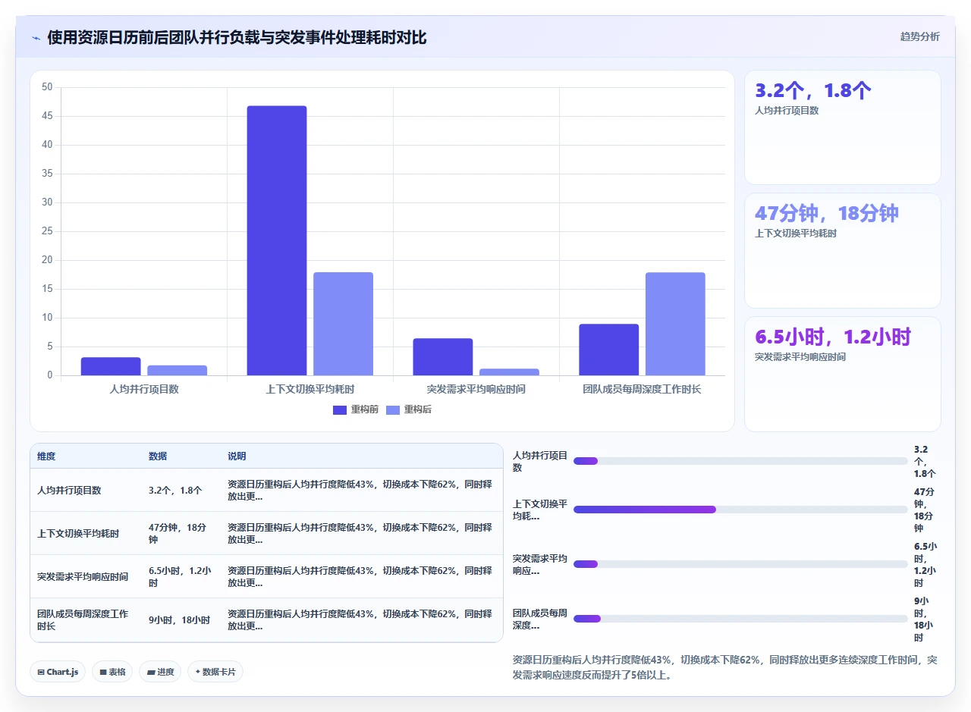Image resolution: width=971 pixels, height=712 pixels.
Task: Select the Chart.js tag chip
Action: pyautogui.click(x=58, y=672)
